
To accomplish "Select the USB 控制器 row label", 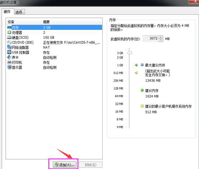I will tap(20, 52).
